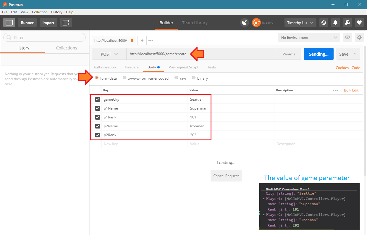Show the Collections sidebar tab
367x236 pixels.
coord(67,48)
